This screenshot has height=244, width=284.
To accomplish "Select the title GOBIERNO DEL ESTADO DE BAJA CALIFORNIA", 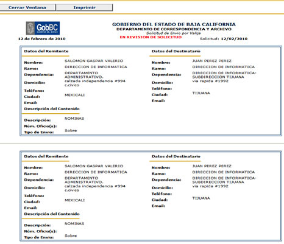I will click(174, 24).
